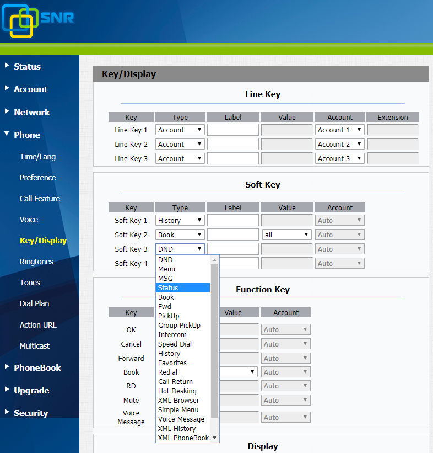This screenshot has height=453, width=433.
Task: Open the Time/Lang settings page
Action: pyautogui.click(x=37, y=157)
